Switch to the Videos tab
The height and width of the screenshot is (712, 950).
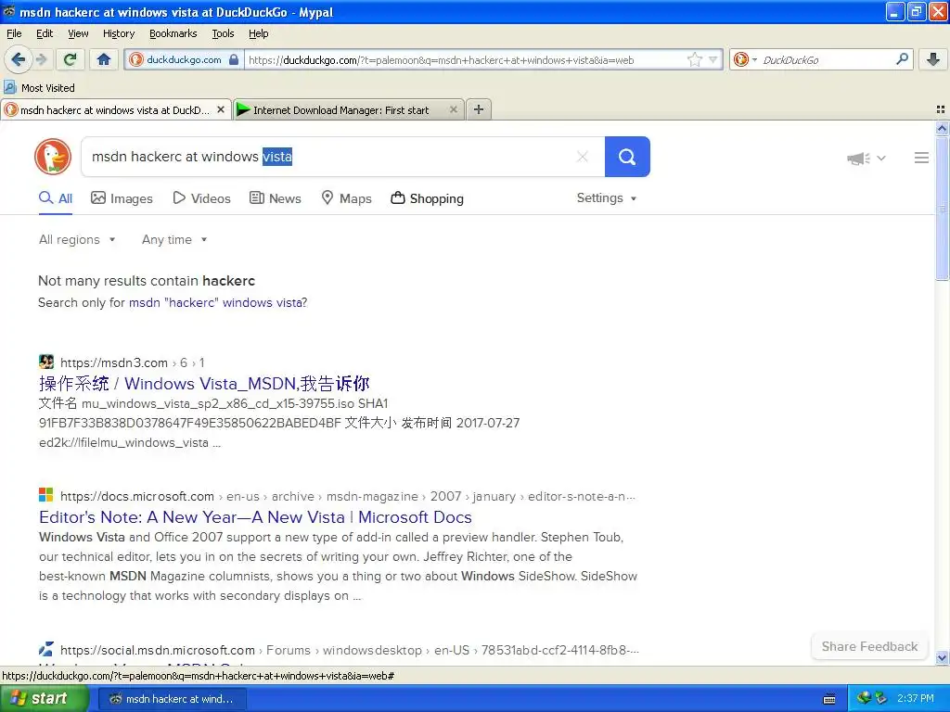pyautogui.click(x=201, y=198)
